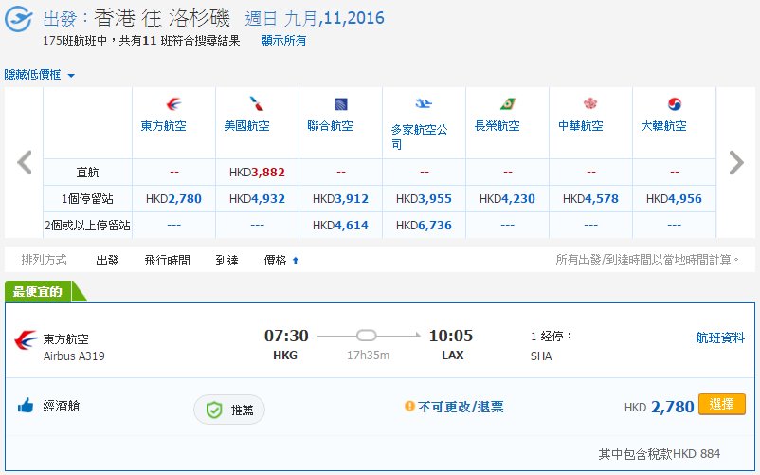Click the orange 選擇 button

click(722, 404)
